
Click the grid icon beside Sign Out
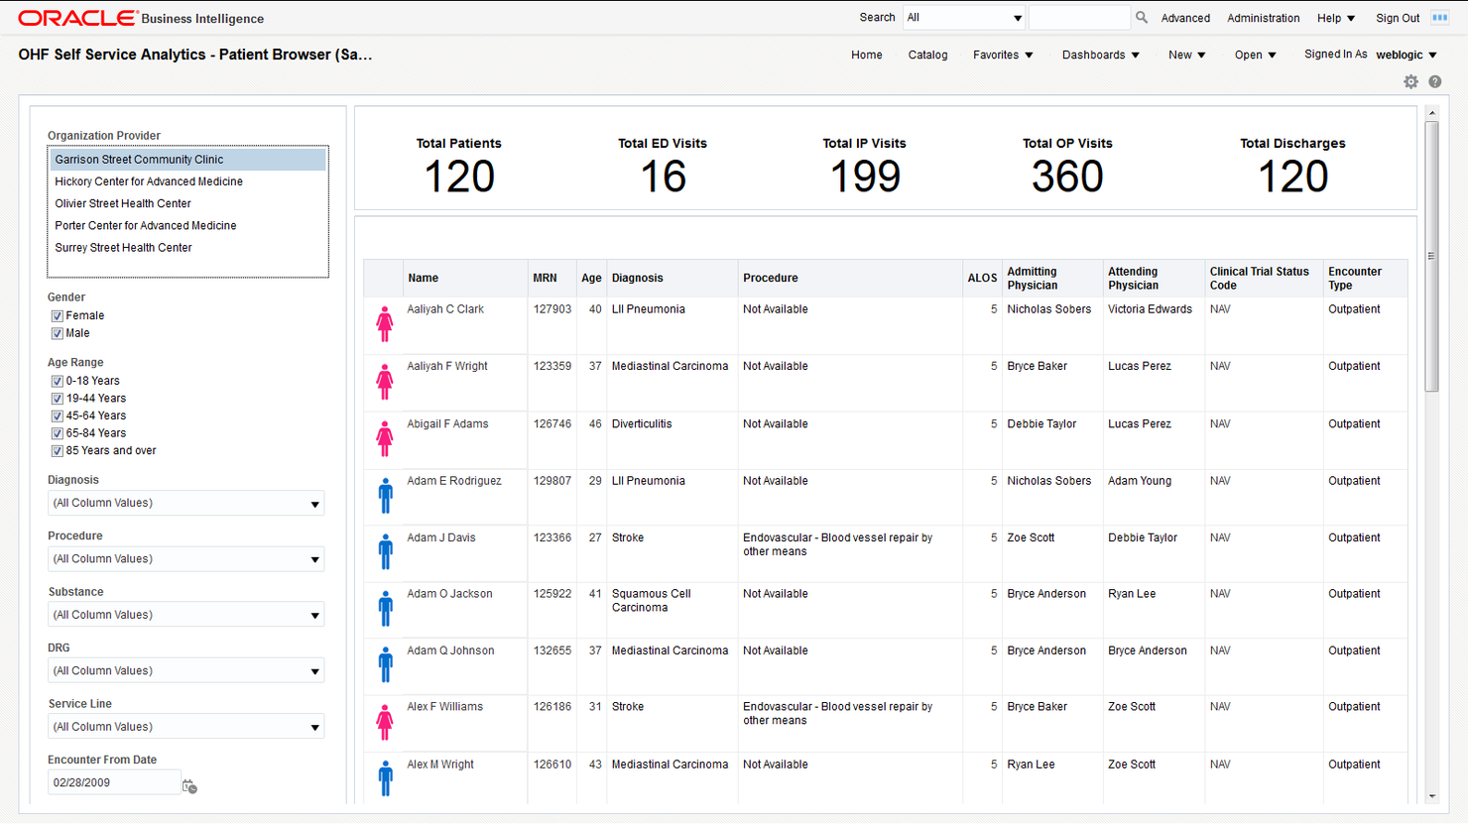pyautogui.click(x=1437, y=18)
